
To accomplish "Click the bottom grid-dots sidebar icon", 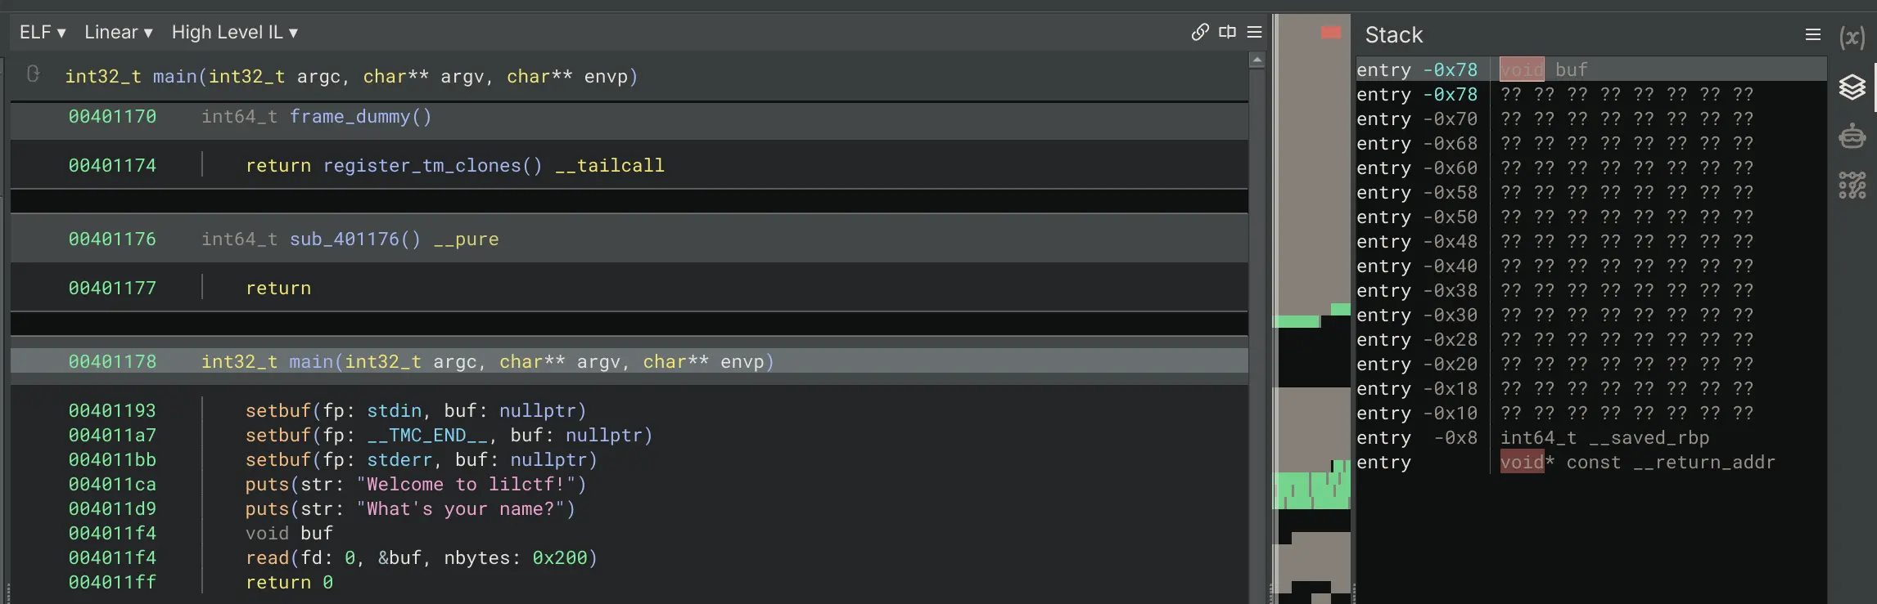I will coord(1852,186).
